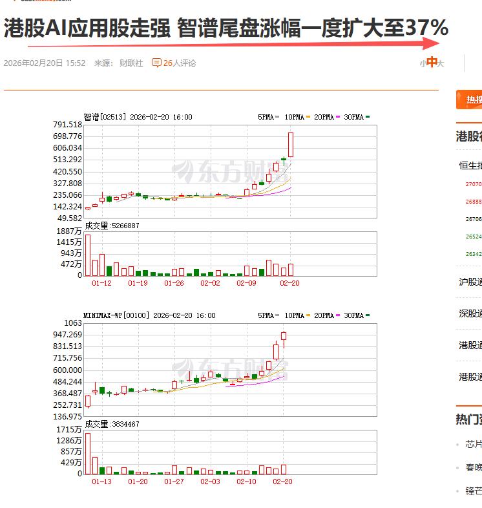482x508 pixels.
Task: Click the 30PMA legend in MINIMAX chart
Action: [357, 315]
